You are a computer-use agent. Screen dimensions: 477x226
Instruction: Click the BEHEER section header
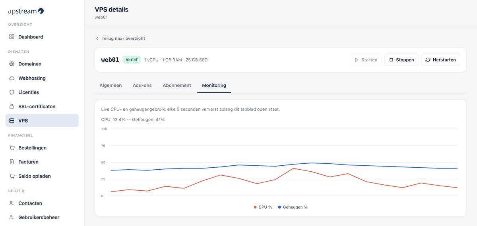click(16, 191)
